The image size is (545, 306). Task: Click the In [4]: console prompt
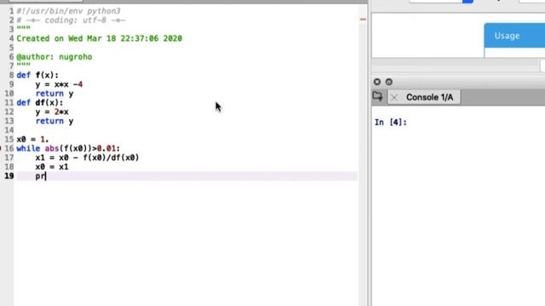pos(391,122)
